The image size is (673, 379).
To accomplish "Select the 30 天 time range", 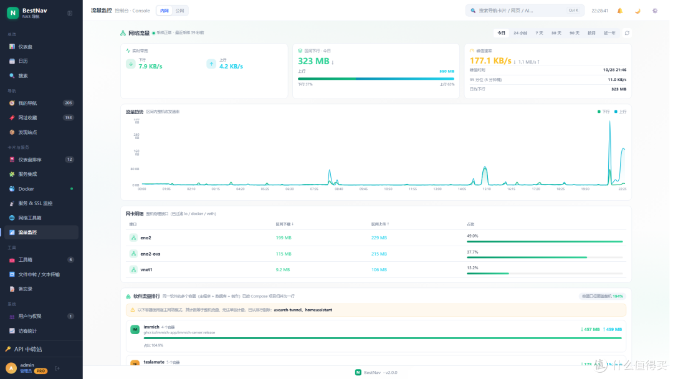I will 556,33.
